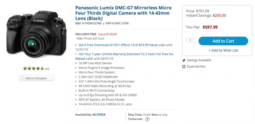Click the quantity input field
Viewport: 255px width, 124px height.
click(x=190, y=40)
